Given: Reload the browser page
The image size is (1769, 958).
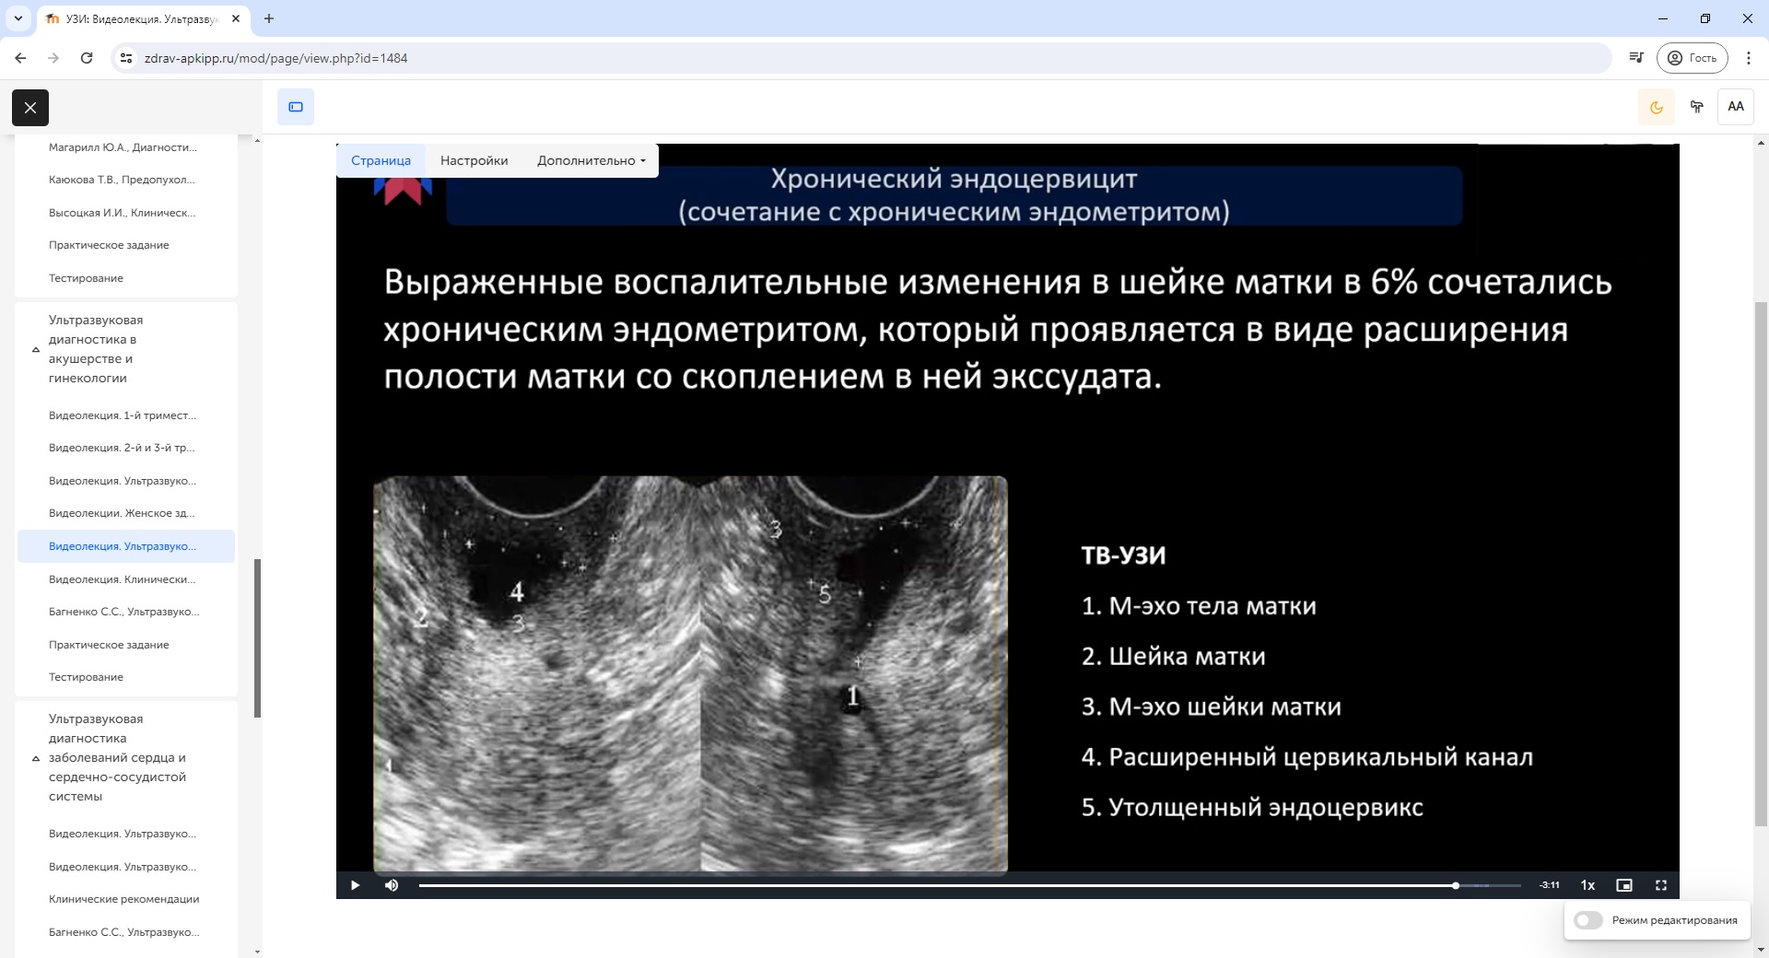Looking at the screenshot, I should point(87,58).
